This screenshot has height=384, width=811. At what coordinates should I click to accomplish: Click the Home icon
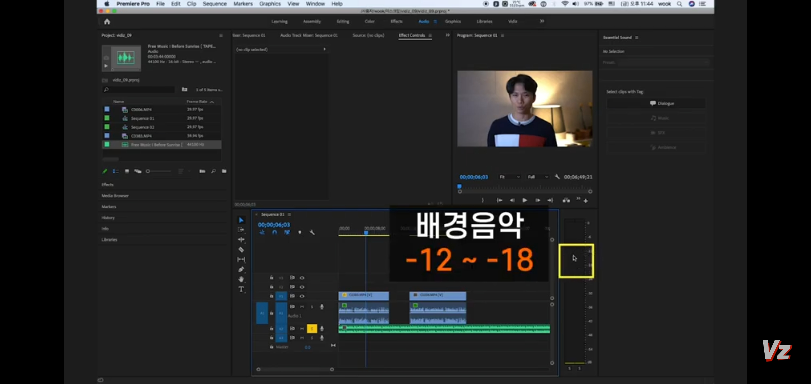[x=107, y=22]
